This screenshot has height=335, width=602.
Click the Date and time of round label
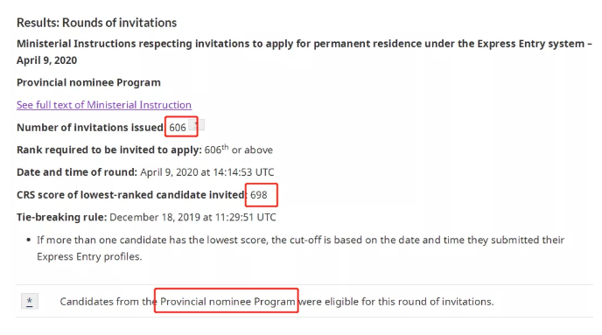77,172
